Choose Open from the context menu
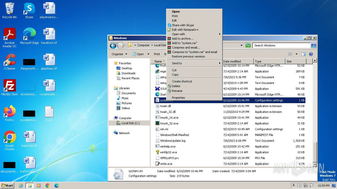Screen dimensions: 337x189 click(194, 12)
